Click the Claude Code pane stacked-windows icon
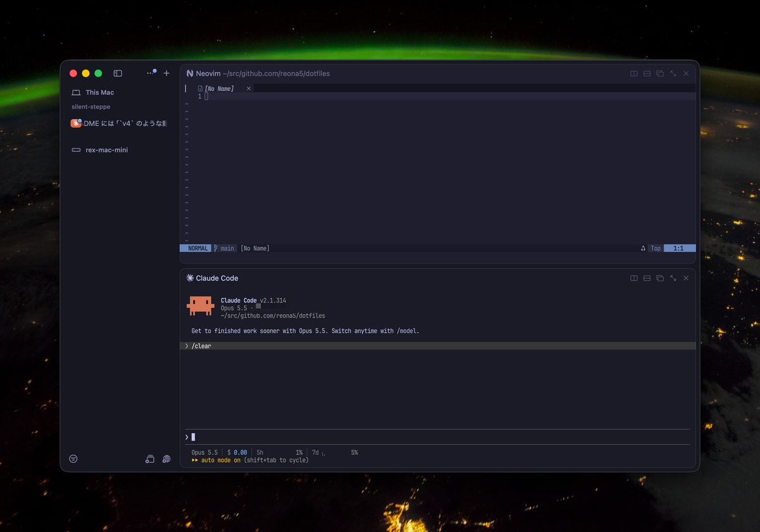The image size is (760, 532). [660, 278]
